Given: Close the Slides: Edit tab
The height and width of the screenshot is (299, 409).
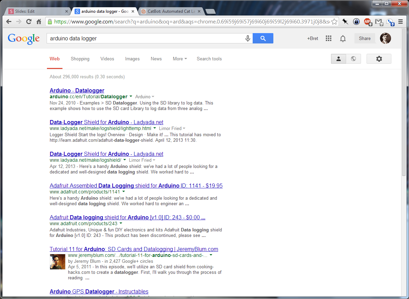Looking at the screenshot, I should click(66, 11).
